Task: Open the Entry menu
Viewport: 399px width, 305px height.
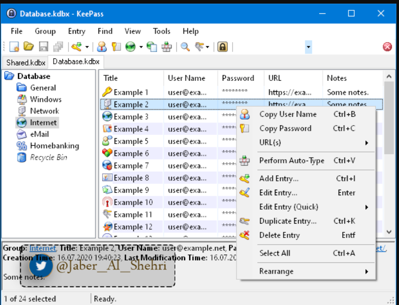Action: click(x=77, y=31)
